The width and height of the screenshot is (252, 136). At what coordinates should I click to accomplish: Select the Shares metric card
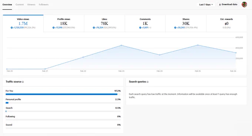(186, 23)
